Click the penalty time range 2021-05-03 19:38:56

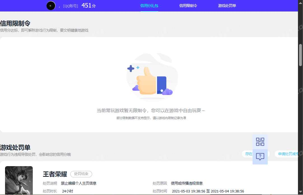[x=208, y=191]
